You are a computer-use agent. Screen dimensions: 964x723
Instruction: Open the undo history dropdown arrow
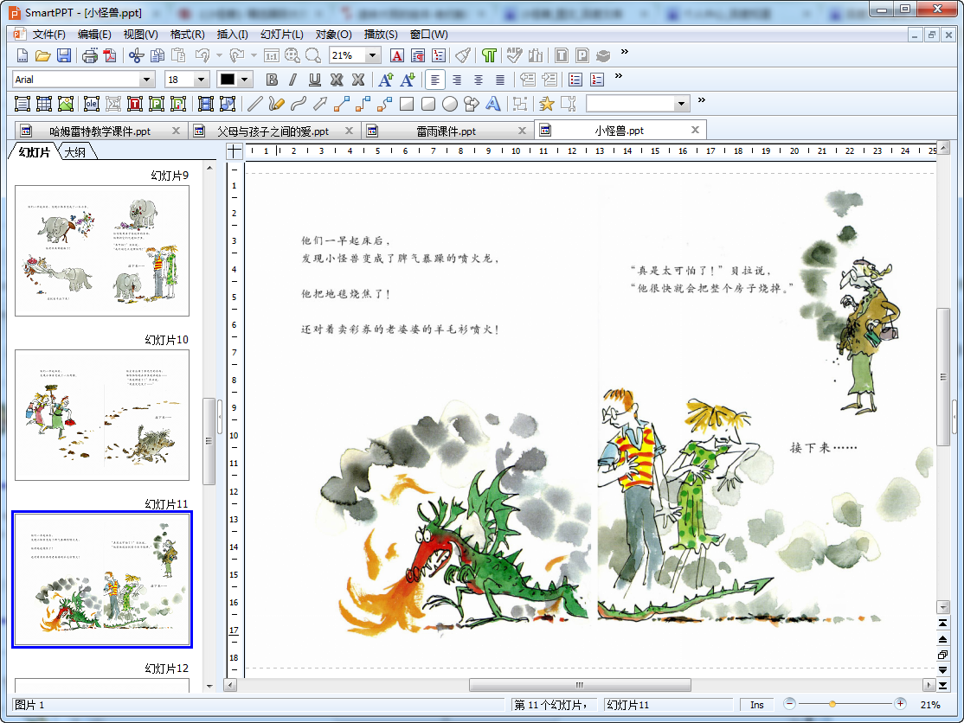(220, 56)
